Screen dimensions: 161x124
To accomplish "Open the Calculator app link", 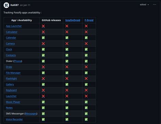I will 12,32.
